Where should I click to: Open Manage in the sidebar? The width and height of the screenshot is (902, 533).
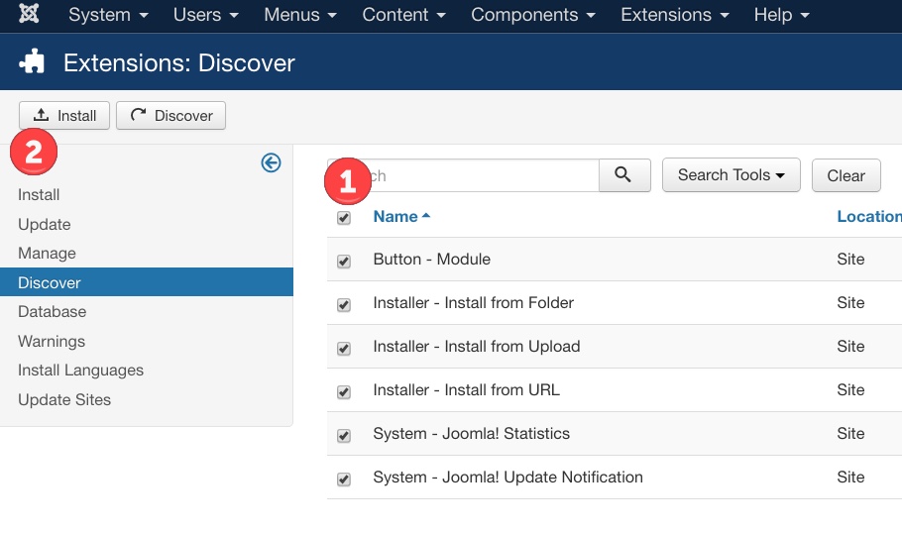pyautogui.click(x=47, y=253)
